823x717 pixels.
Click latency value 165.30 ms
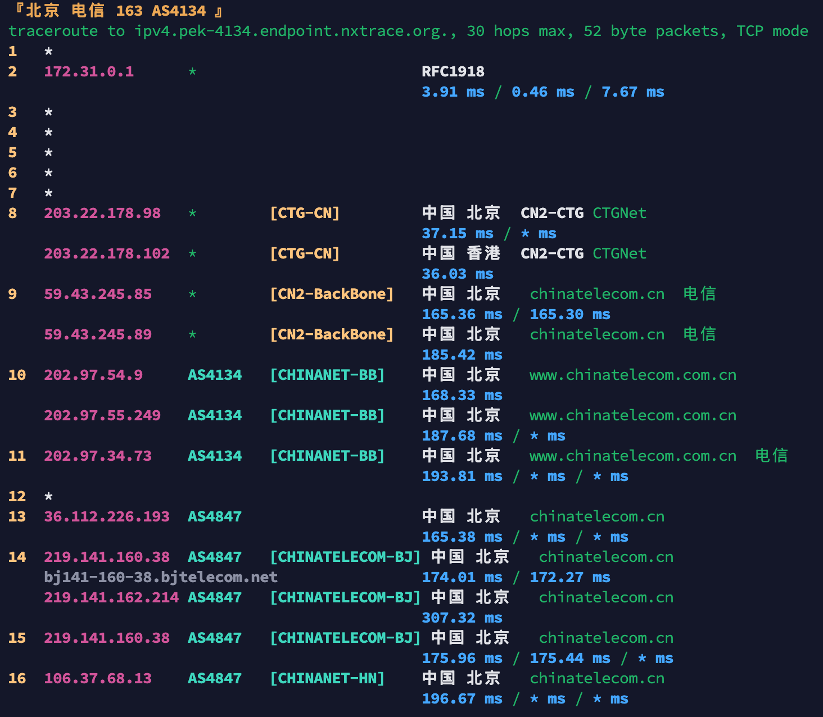click(570, 314)
